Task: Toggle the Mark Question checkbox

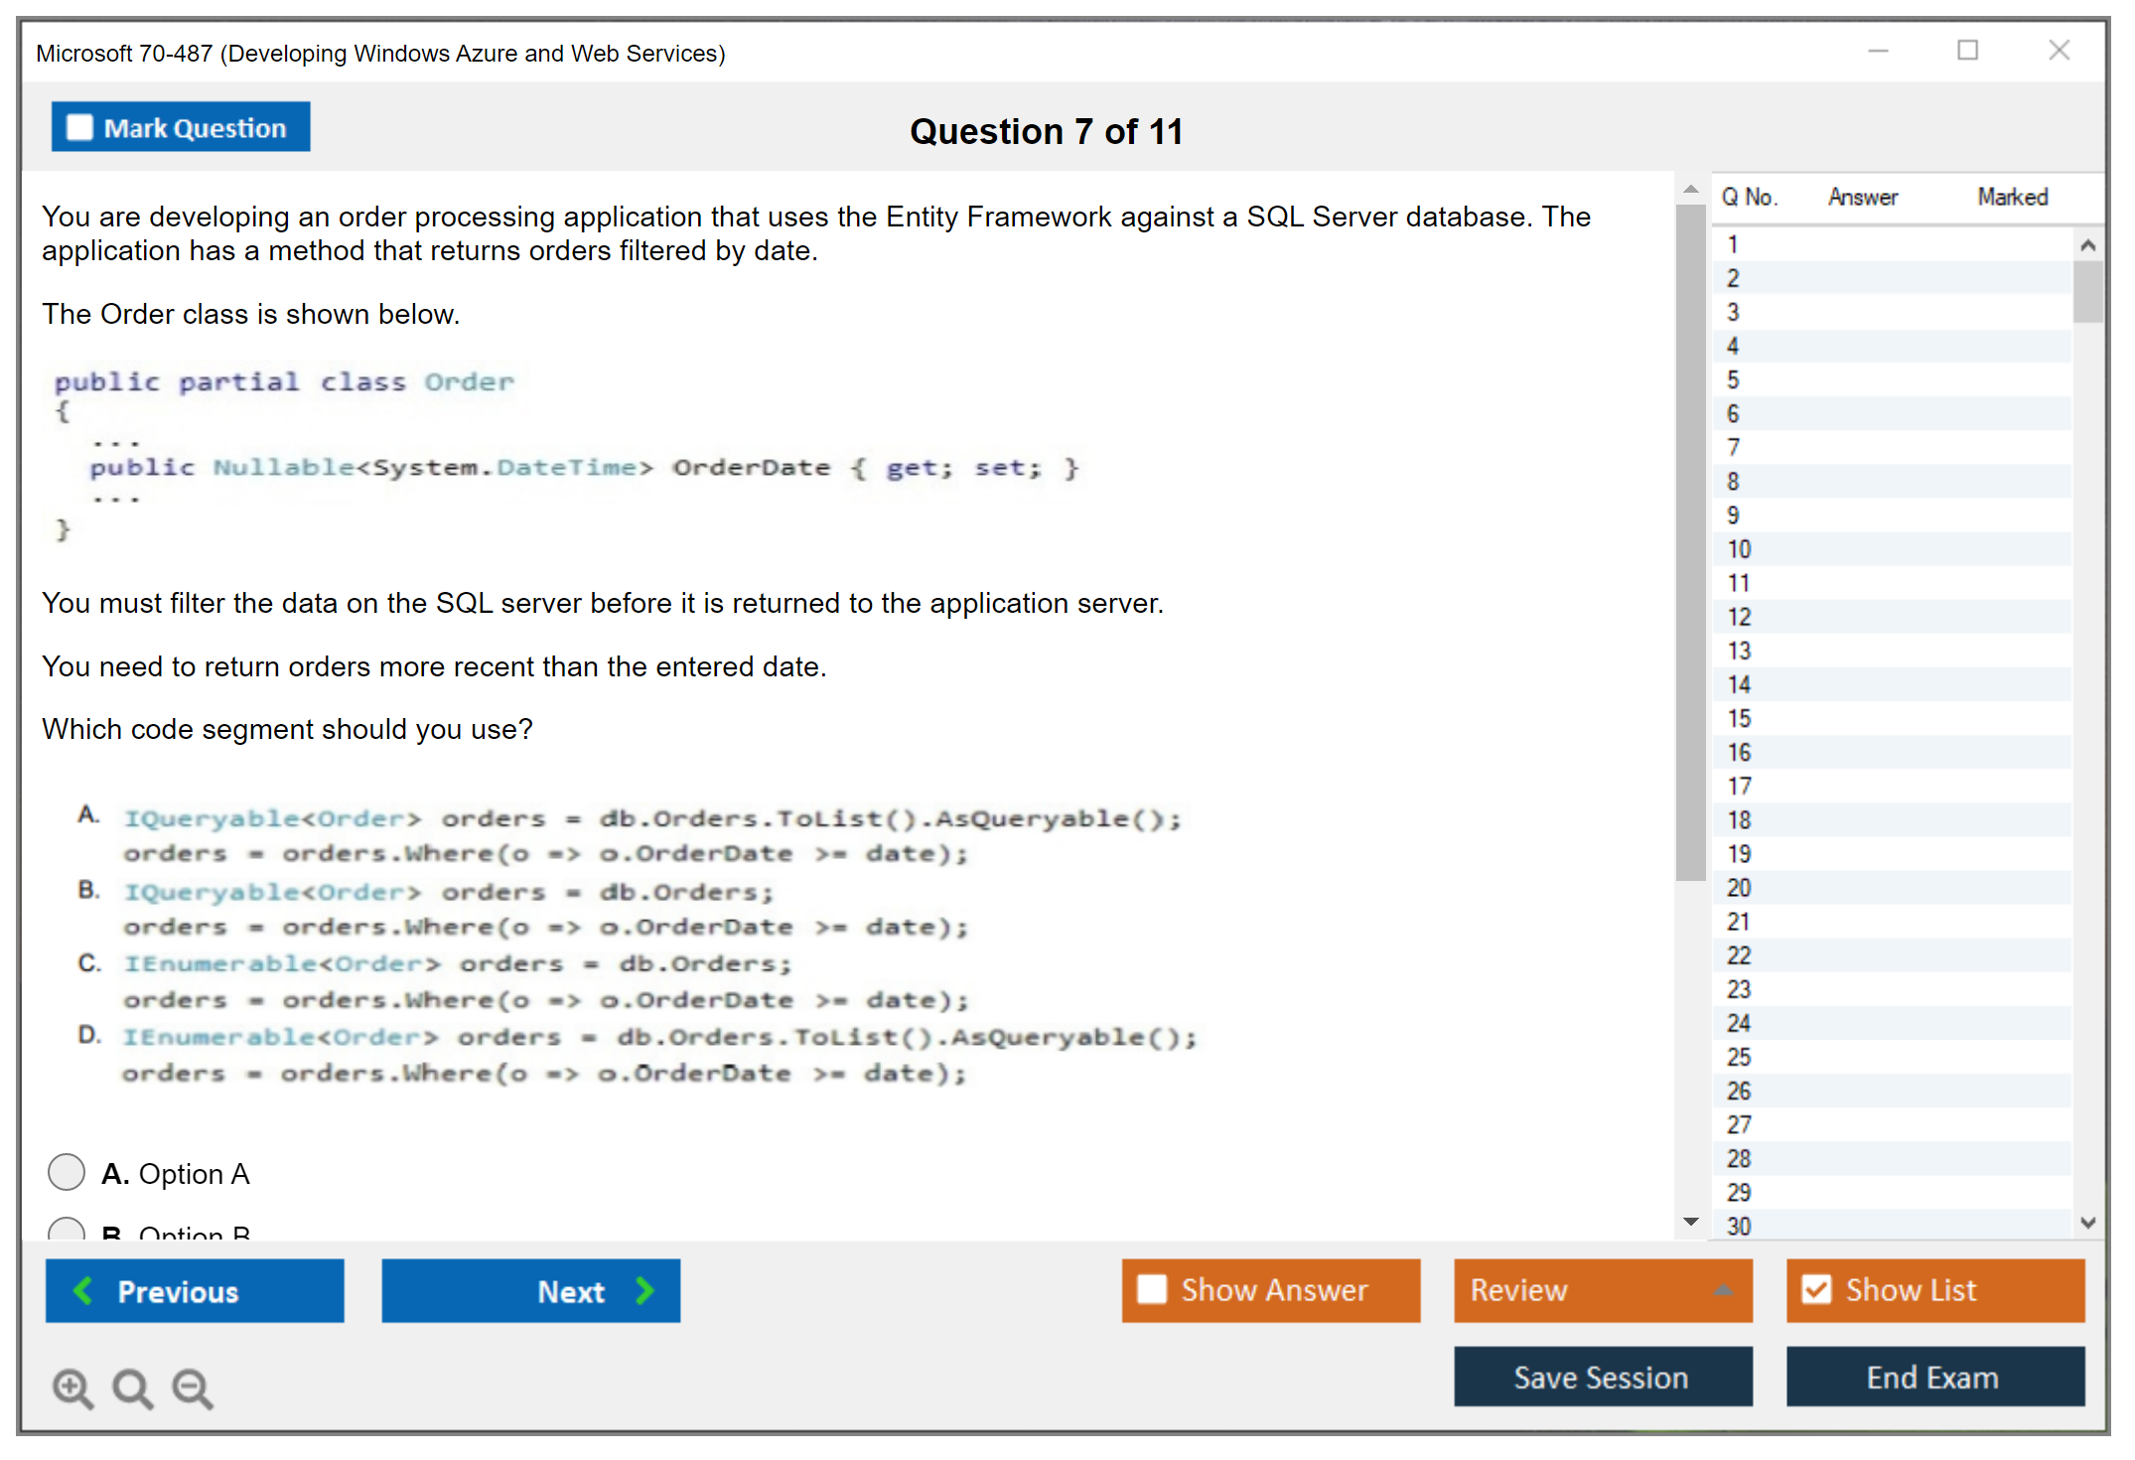Action: (x=79, y=127)
